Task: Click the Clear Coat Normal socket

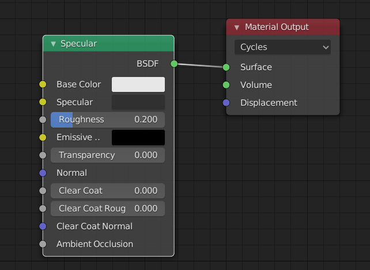Action: [43, 226]
